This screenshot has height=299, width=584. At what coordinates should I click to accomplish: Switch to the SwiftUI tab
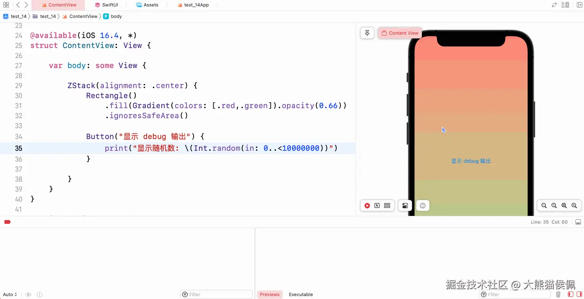click(106, 5)
